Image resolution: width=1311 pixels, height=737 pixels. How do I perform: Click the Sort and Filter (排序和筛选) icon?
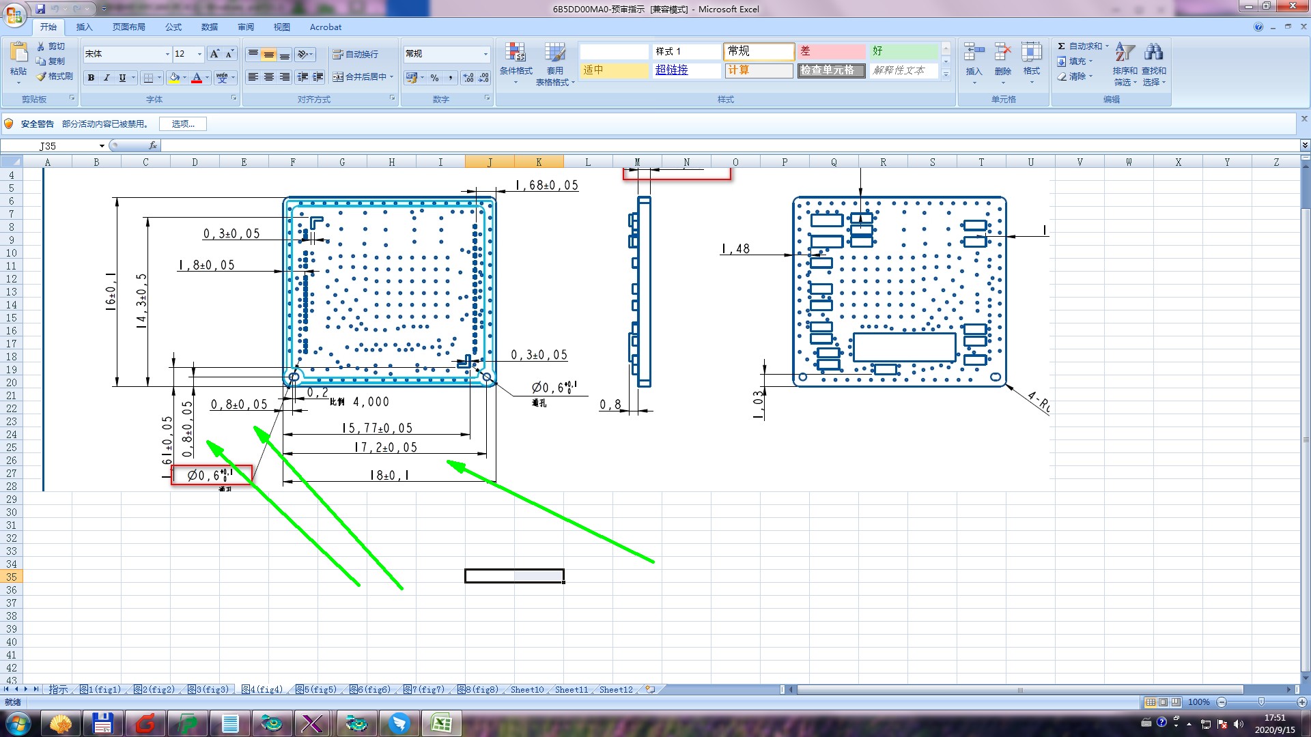[1125, 53]
